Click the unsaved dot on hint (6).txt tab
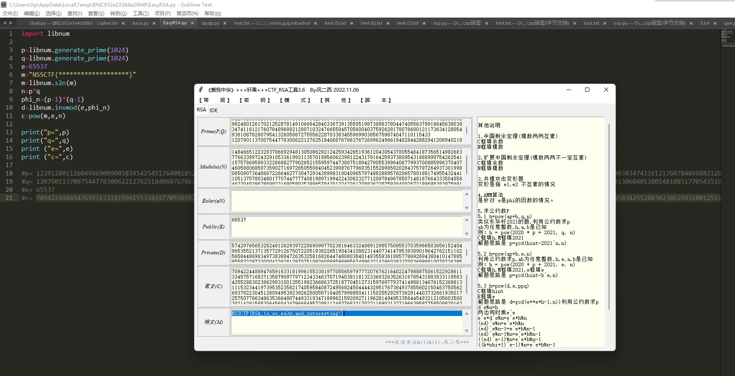The width and height of the screenshot is (735, 376). pyautogui.click(x=388, y=23)
